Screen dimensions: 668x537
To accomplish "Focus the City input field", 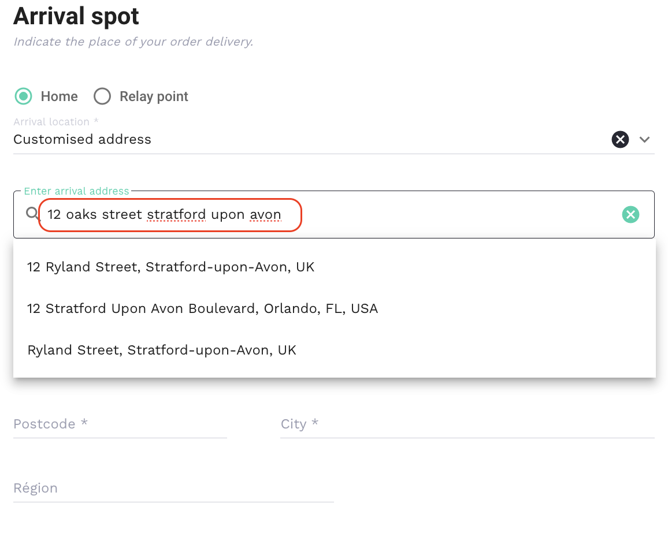I will pos(467,424).
